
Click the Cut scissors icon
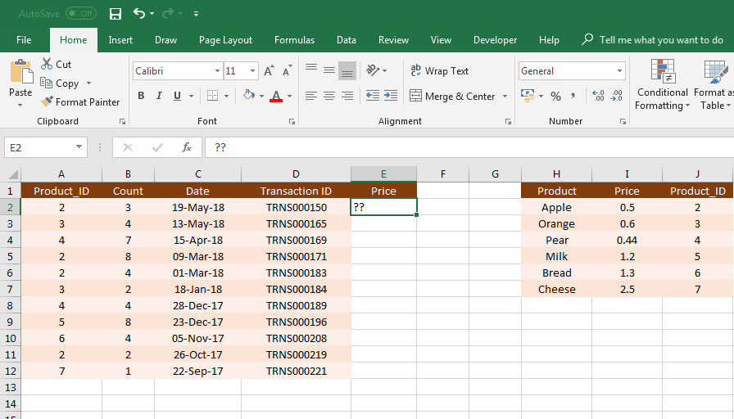47,64
